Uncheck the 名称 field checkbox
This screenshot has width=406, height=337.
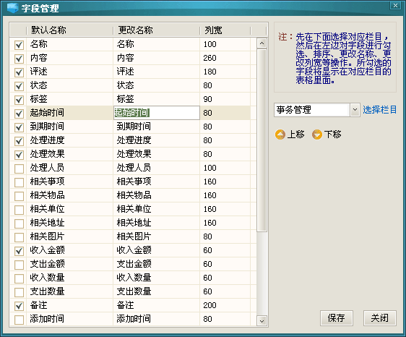click(20, 45)
